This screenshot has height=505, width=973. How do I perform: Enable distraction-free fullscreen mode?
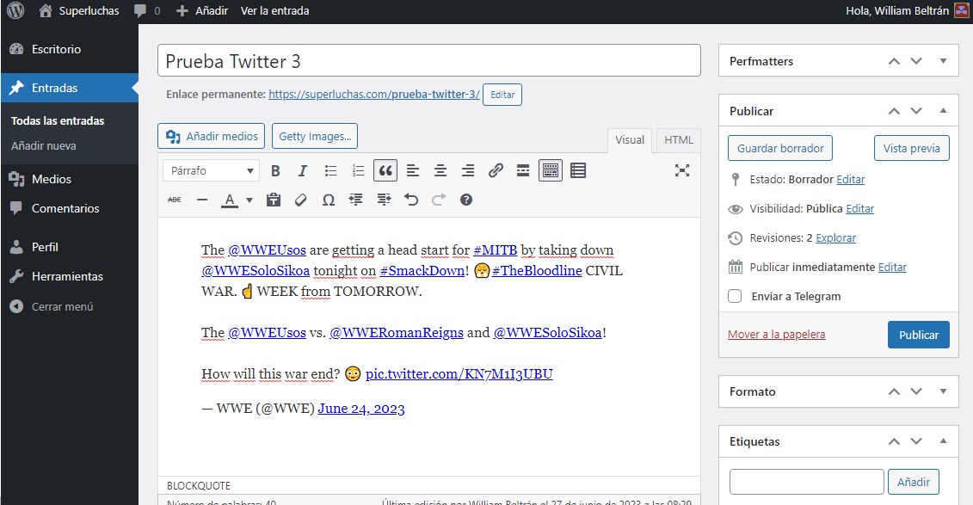(x=682, y=170)
